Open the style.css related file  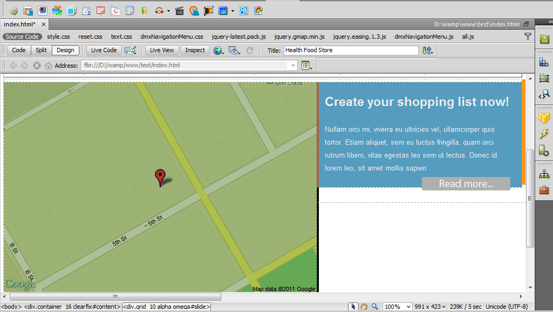pyautogui.click(x=59, y=37)
